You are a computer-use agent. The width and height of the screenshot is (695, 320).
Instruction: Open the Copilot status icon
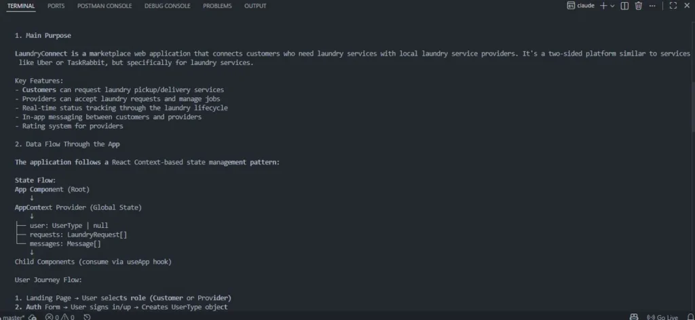coord(634,317)
